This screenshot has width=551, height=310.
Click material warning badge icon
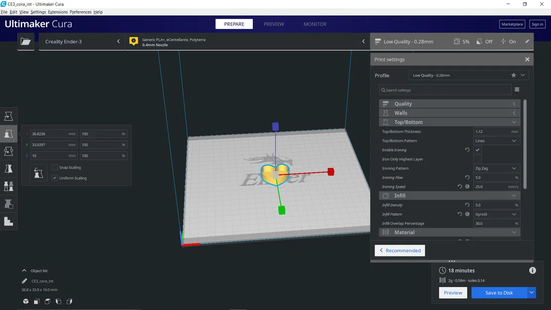tap(133, 41)
